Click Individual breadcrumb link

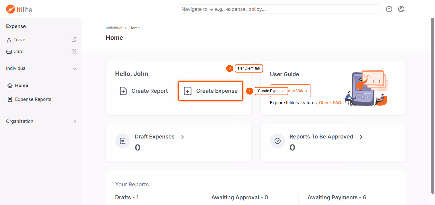tap(114, 28)
